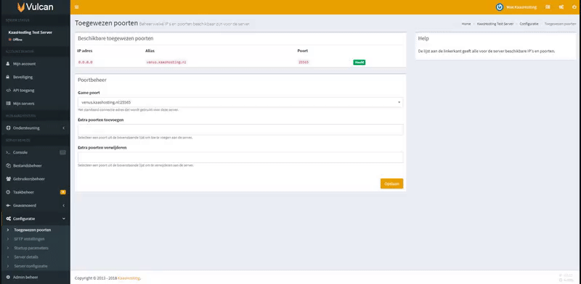581x284 pixels.
Task: Open Mijn servers menu item
Action: pyautogui.click(x=35, y=104)
